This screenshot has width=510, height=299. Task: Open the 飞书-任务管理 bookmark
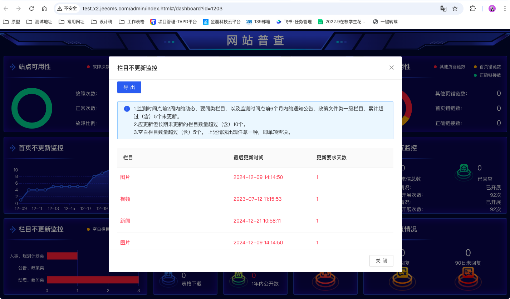point(294,22)
